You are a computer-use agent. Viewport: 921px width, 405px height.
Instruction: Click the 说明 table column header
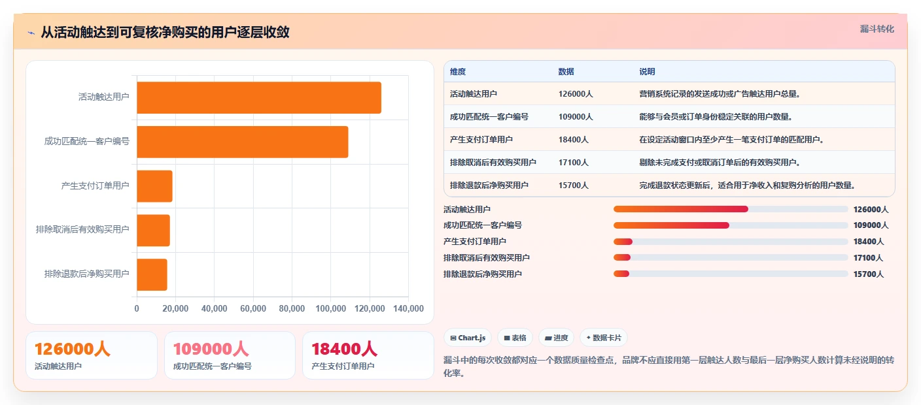pos(648,72)
